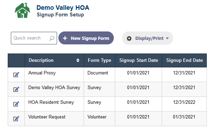Click the Signup End Date column header

tap(184, 60)
